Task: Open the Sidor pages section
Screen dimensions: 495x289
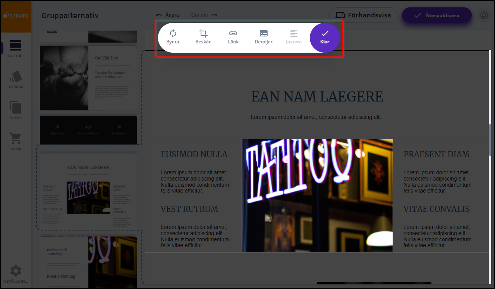Action: [x=15, y=110]
